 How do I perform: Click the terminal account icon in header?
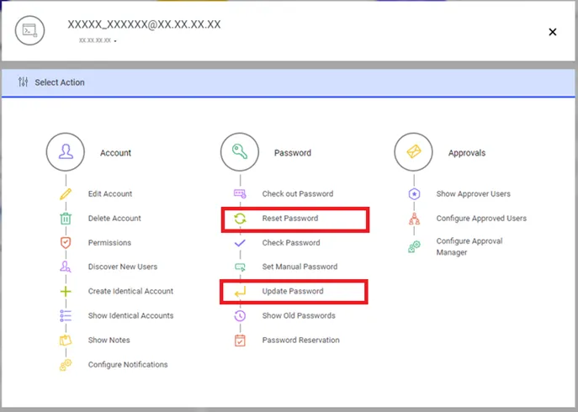coord(29,30)
